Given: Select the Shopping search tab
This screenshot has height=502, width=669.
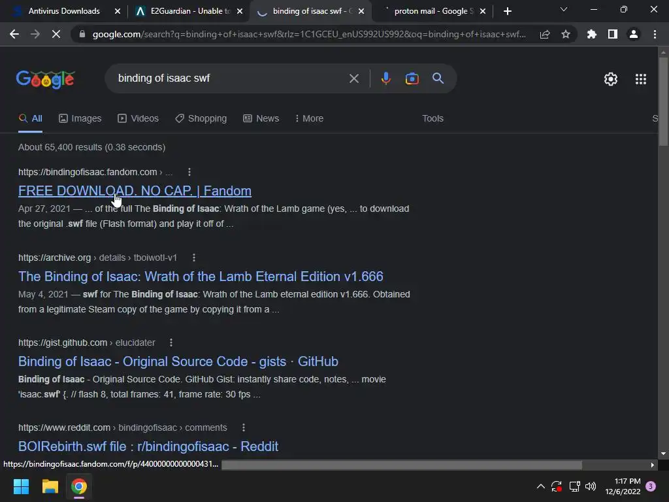Looking at the screenshot, I should point(201,119).
